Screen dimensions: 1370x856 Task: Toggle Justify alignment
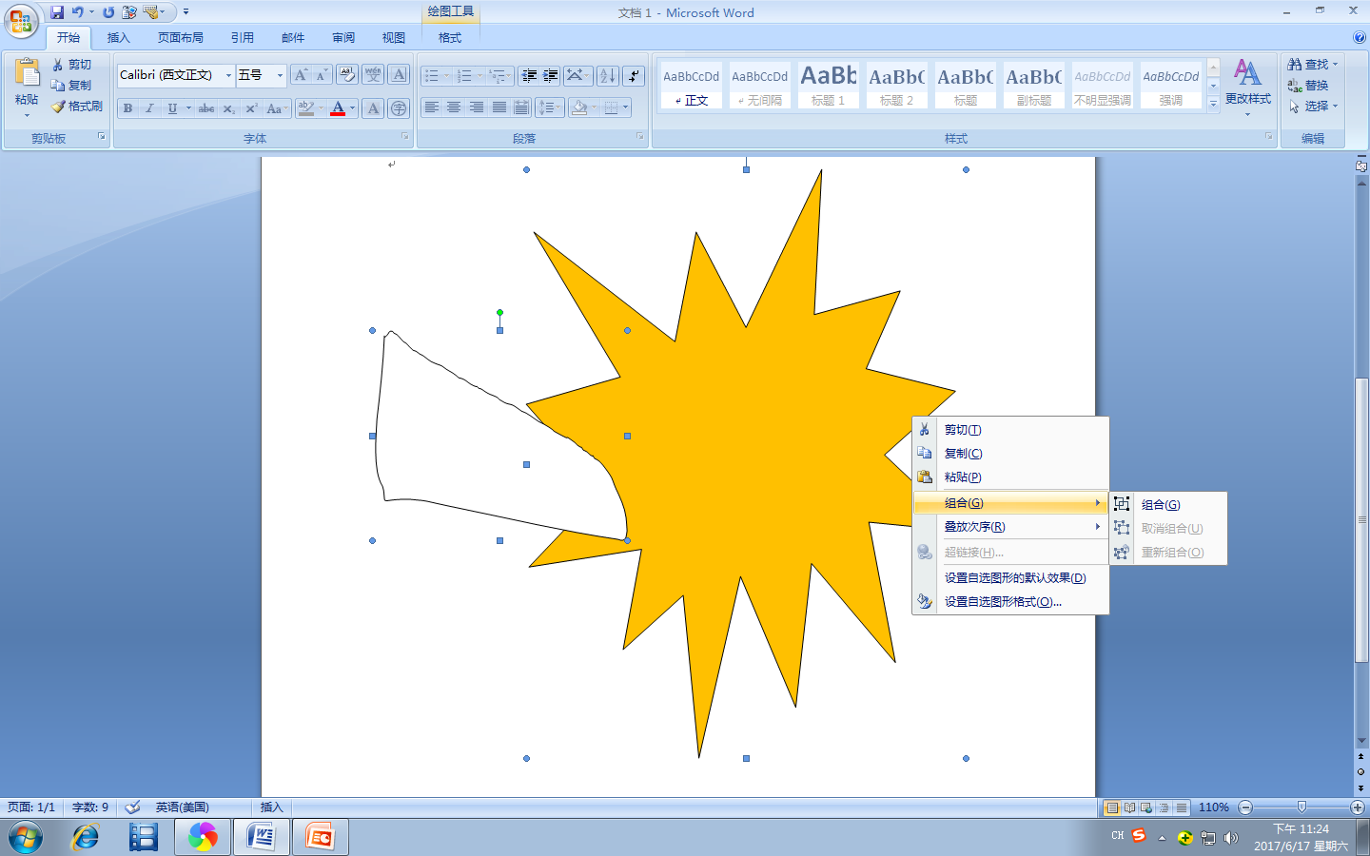tap(499, 107)
